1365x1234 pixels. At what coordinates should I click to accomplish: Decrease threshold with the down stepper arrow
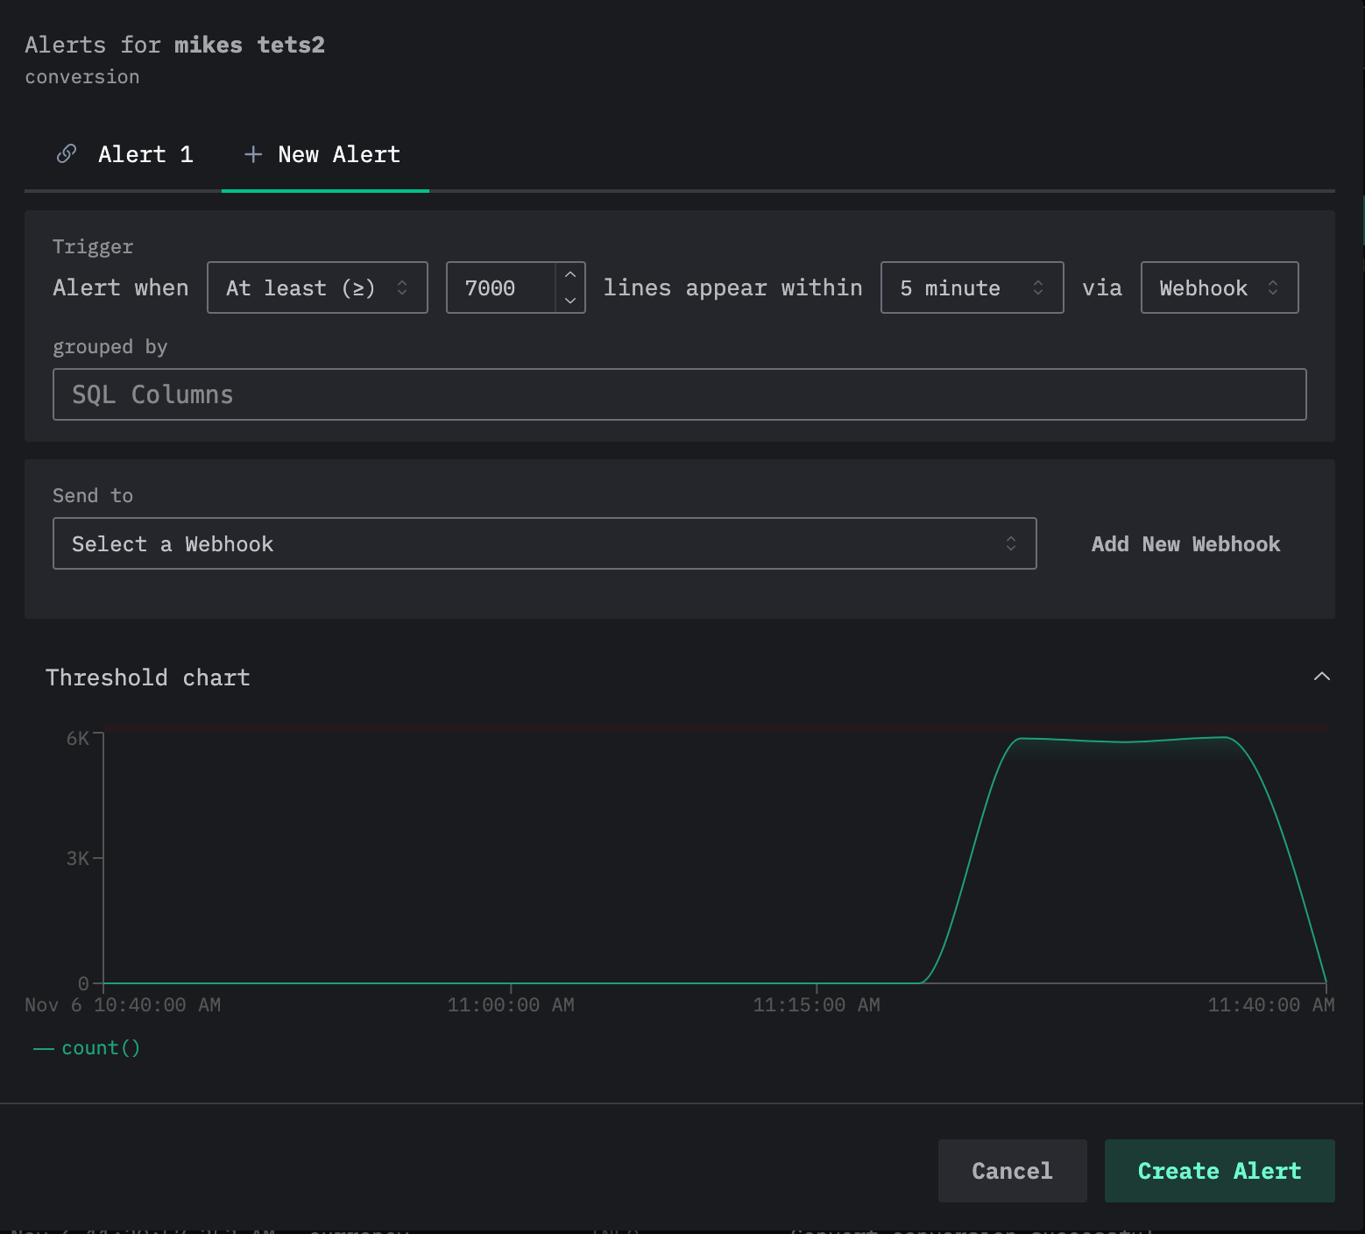570,300
